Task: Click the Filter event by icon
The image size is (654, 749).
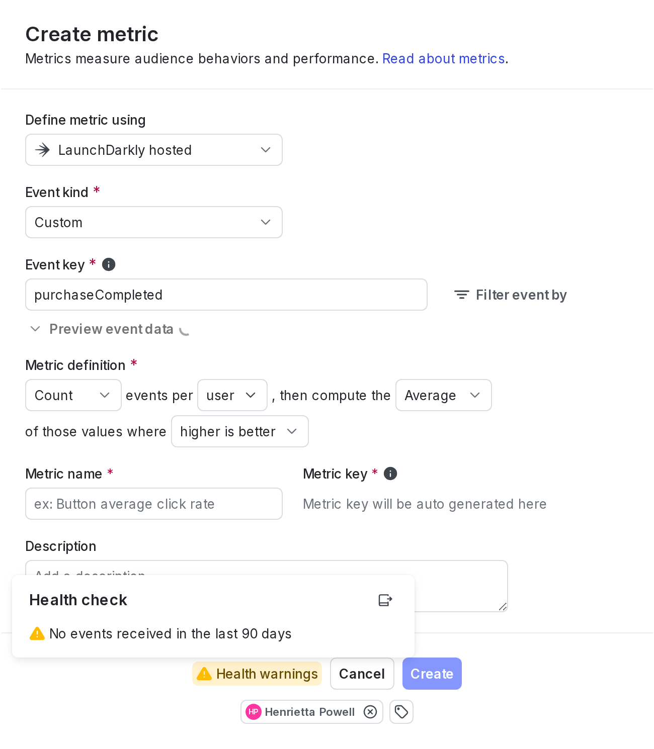Action: [x=462, y=295]
